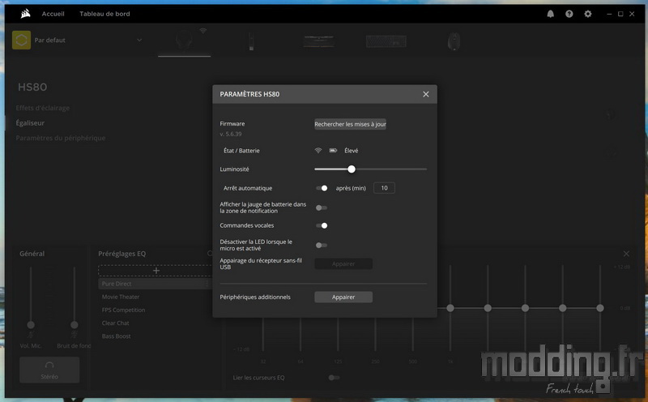Toggle Commandes vocales switch
Image resolution: width=648 pixels, height=402 pixels.
[x=322, y=225]
